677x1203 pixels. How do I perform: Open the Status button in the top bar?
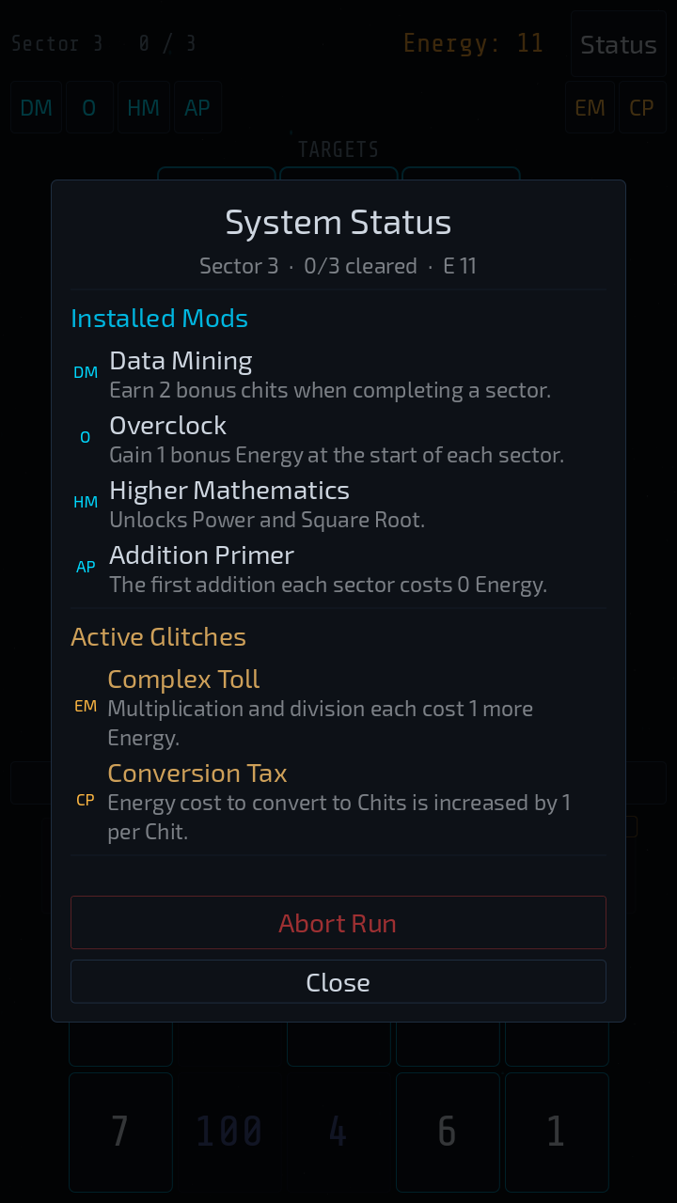(x=618, y=44)
